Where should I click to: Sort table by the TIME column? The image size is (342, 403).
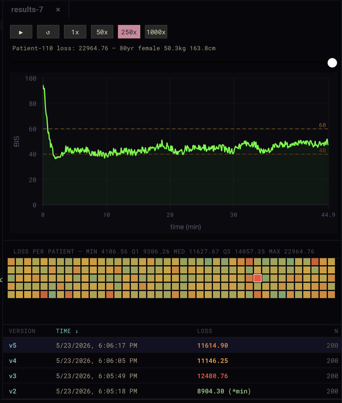pyautogui.click(x=67, y=331)
